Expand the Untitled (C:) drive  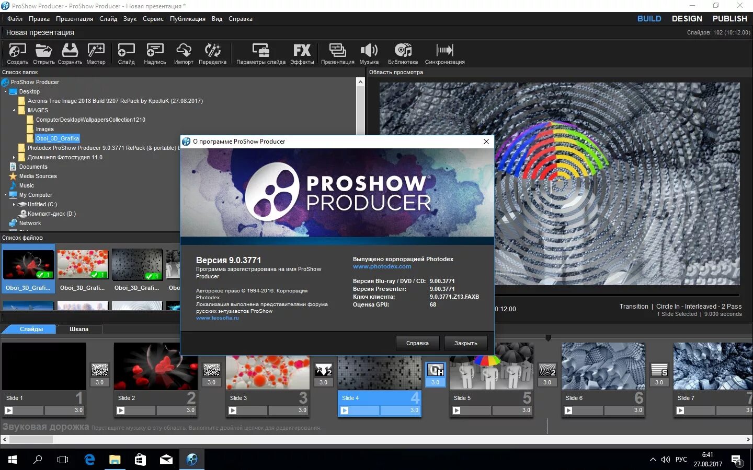[14, 204]
